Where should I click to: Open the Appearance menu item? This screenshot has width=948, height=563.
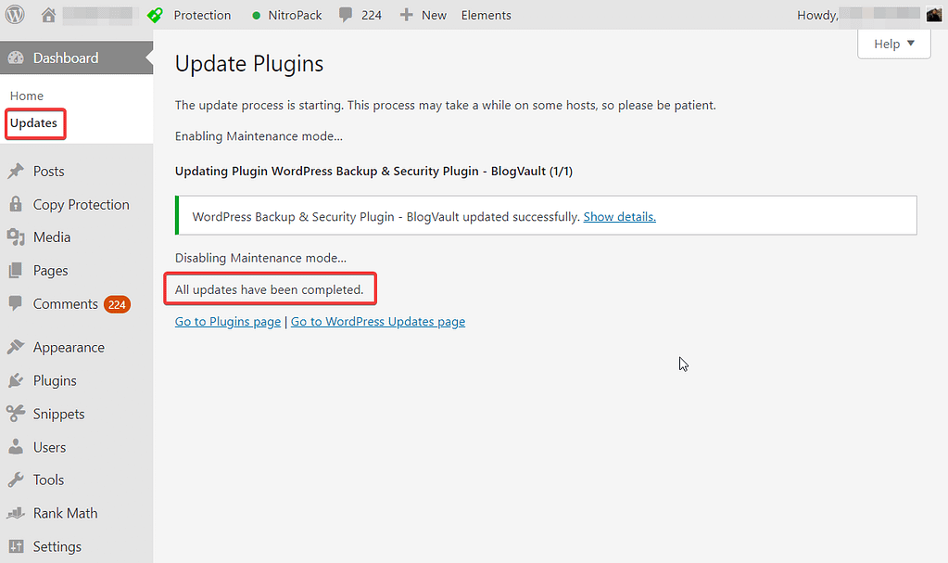point(69,348)
